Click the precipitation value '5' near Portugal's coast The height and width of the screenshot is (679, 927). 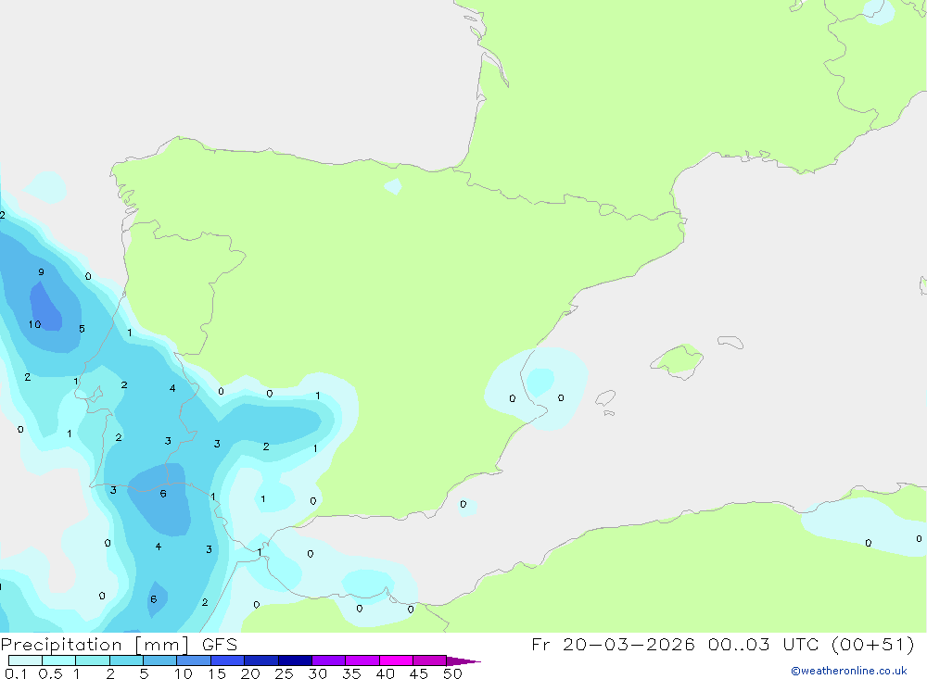[83, 329]
